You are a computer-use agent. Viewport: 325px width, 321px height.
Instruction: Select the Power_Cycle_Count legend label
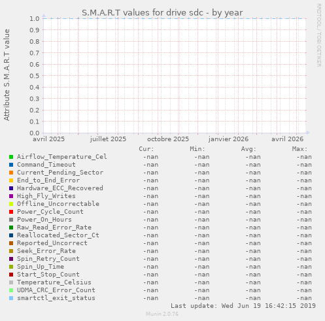point(50,212)
